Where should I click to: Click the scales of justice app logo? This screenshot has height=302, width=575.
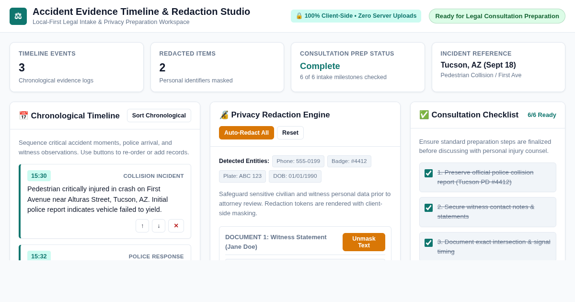click(x=18, y=16)
